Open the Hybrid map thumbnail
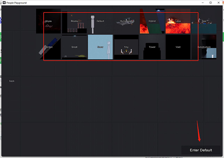 pyautogui.click(x=152, y=21)
